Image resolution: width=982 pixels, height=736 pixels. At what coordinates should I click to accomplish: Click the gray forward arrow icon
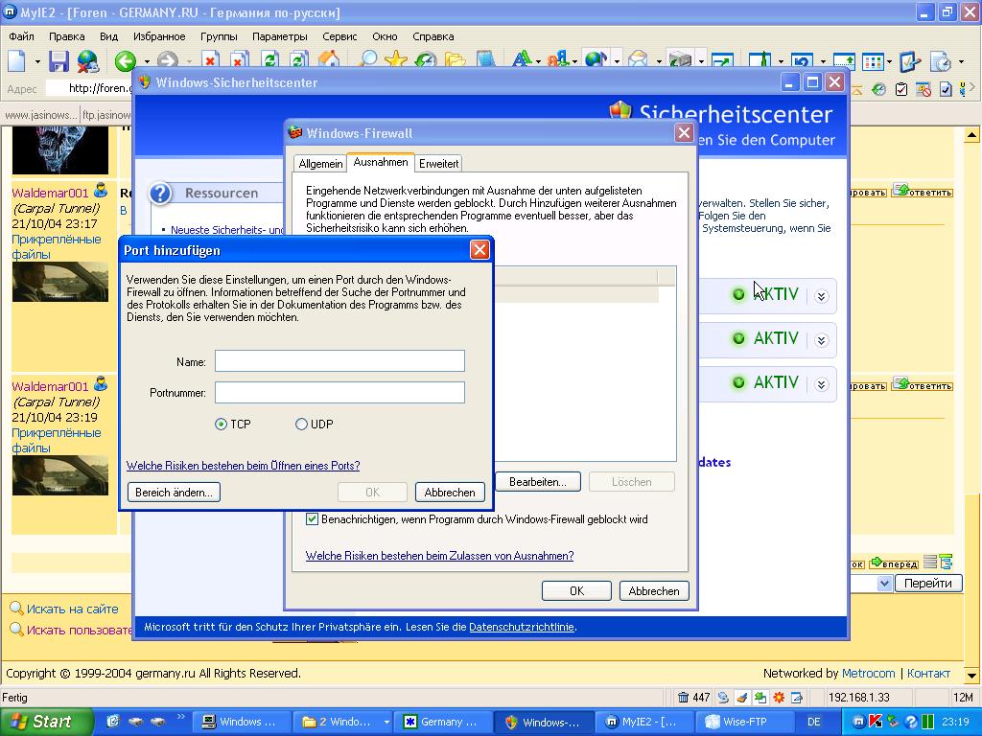[167, 60]
